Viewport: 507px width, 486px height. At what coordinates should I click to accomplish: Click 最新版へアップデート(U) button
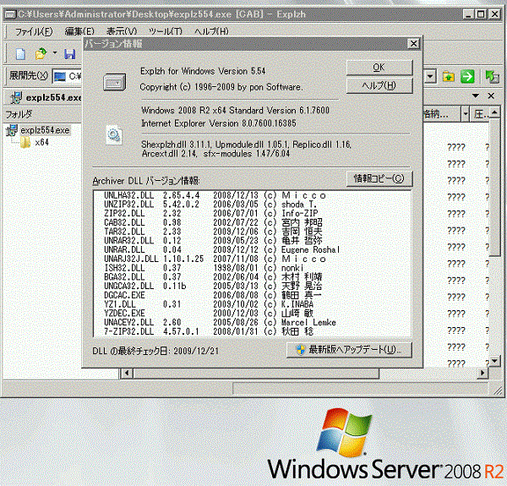pos(349,350)
